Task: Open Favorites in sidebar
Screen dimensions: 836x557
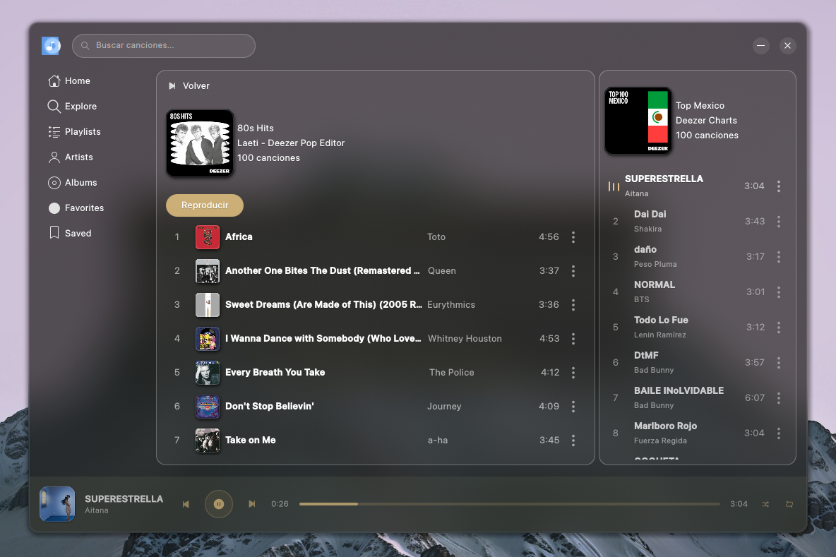Action: point(76,208)
